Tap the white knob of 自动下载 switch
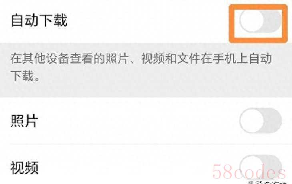 click(252, 21)
